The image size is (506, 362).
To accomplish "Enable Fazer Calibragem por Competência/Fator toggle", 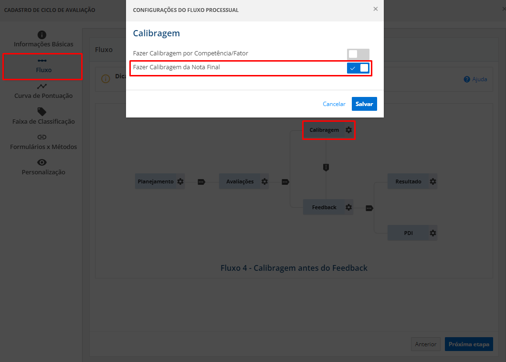I will pos(358,54).
